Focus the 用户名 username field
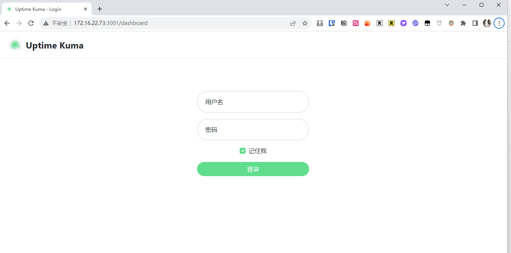Viewport: 511px width, 253px height. (253, 102)
